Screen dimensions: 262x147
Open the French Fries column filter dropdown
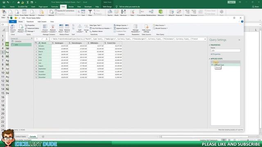120,43
